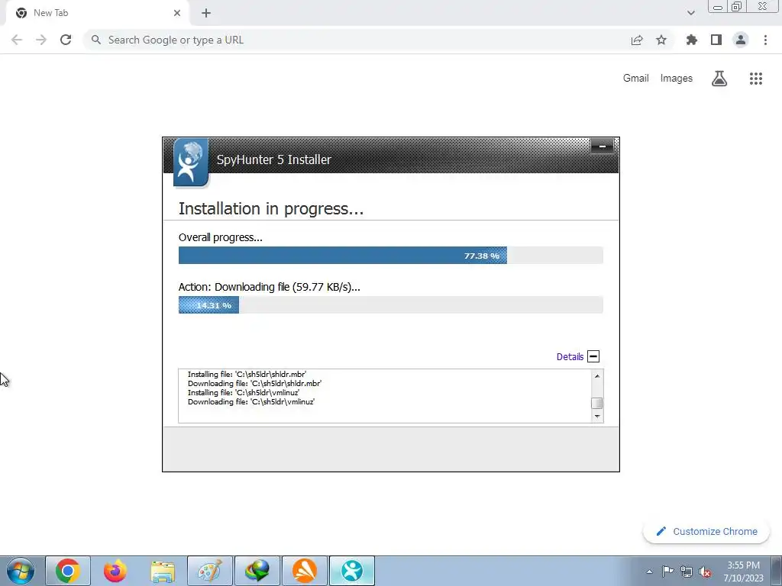Click the Overall progress bar at 77.38 %
Viewport: 782px width, 586px height.
pyautogui.click(x=390, y=255)
